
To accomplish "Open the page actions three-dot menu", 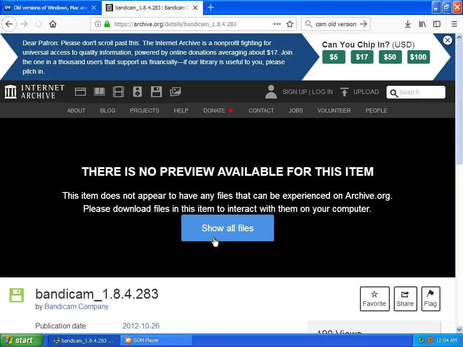I will (x=277, y=24).
